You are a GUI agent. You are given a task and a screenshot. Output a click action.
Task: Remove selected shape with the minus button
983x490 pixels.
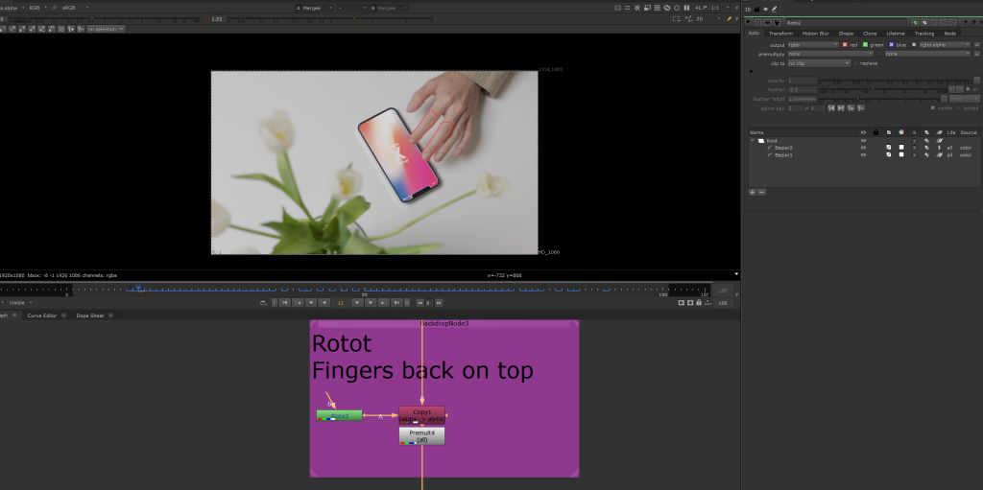pos(761,192)
